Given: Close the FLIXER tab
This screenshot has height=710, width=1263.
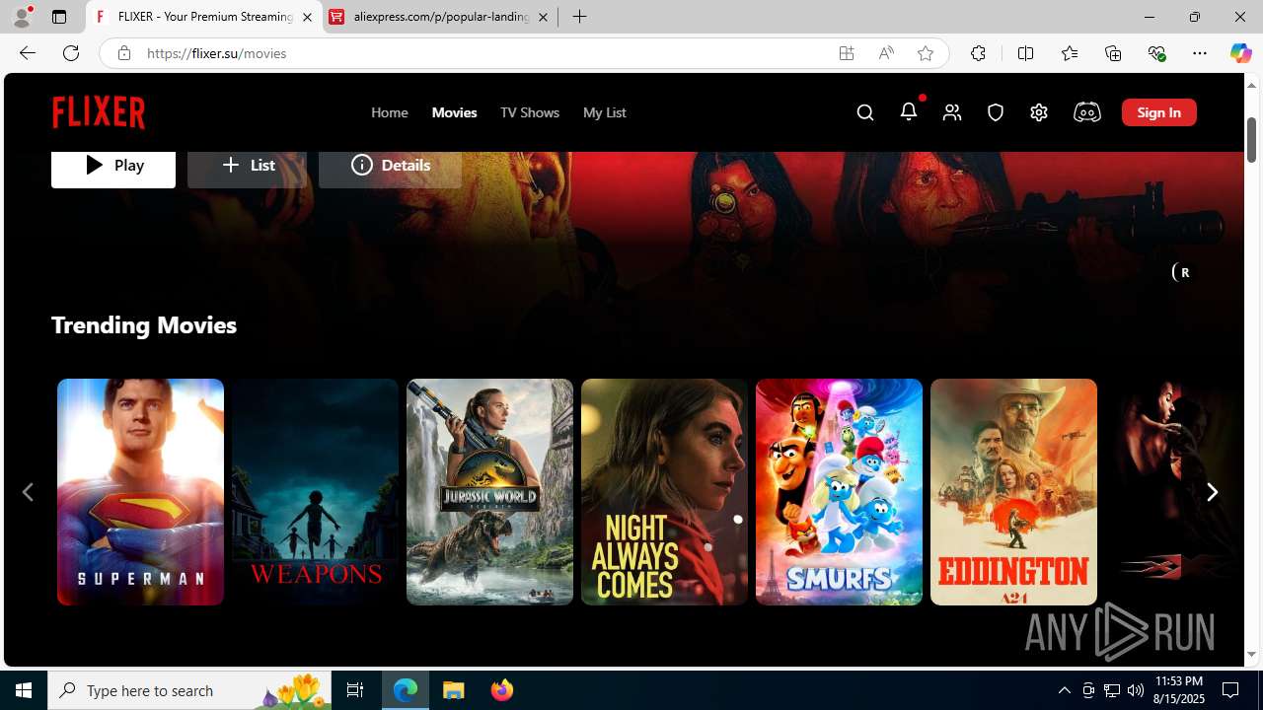Looking at the screenshot, I should click(x=307, y=17).
